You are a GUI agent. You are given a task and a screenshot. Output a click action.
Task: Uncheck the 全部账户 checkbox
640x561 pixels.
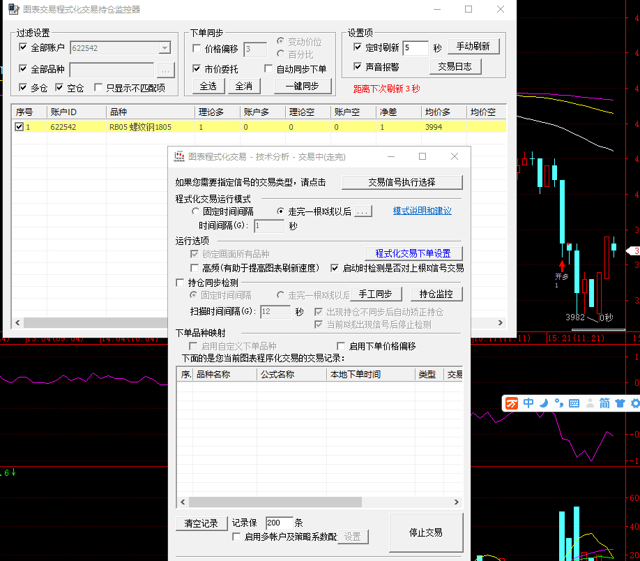pos(24,47)
